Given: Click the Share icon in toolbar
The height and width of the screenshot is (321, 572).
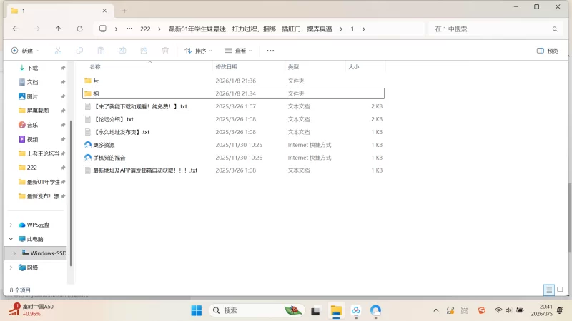Looking at the screenshot, I should click(144, 51).
